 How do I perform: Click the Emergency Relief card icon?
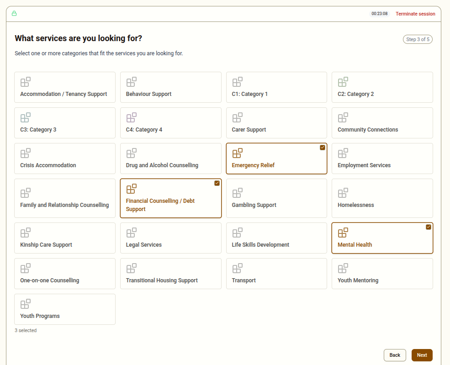coord(237,153)
